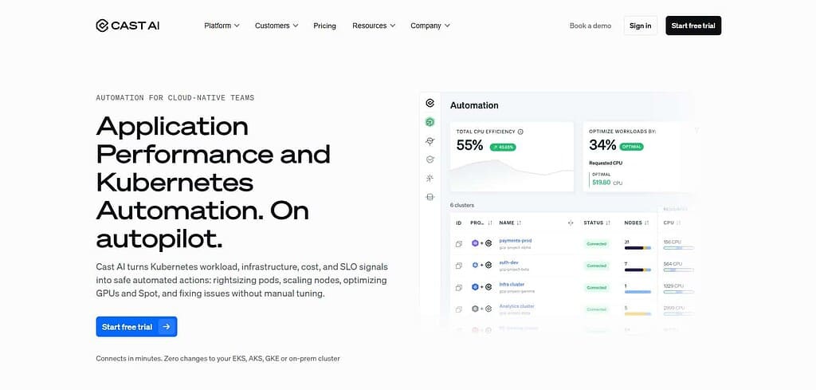816x390 pixels.
Task: Open the Infra cluster link
Action: tap(512, 284)
